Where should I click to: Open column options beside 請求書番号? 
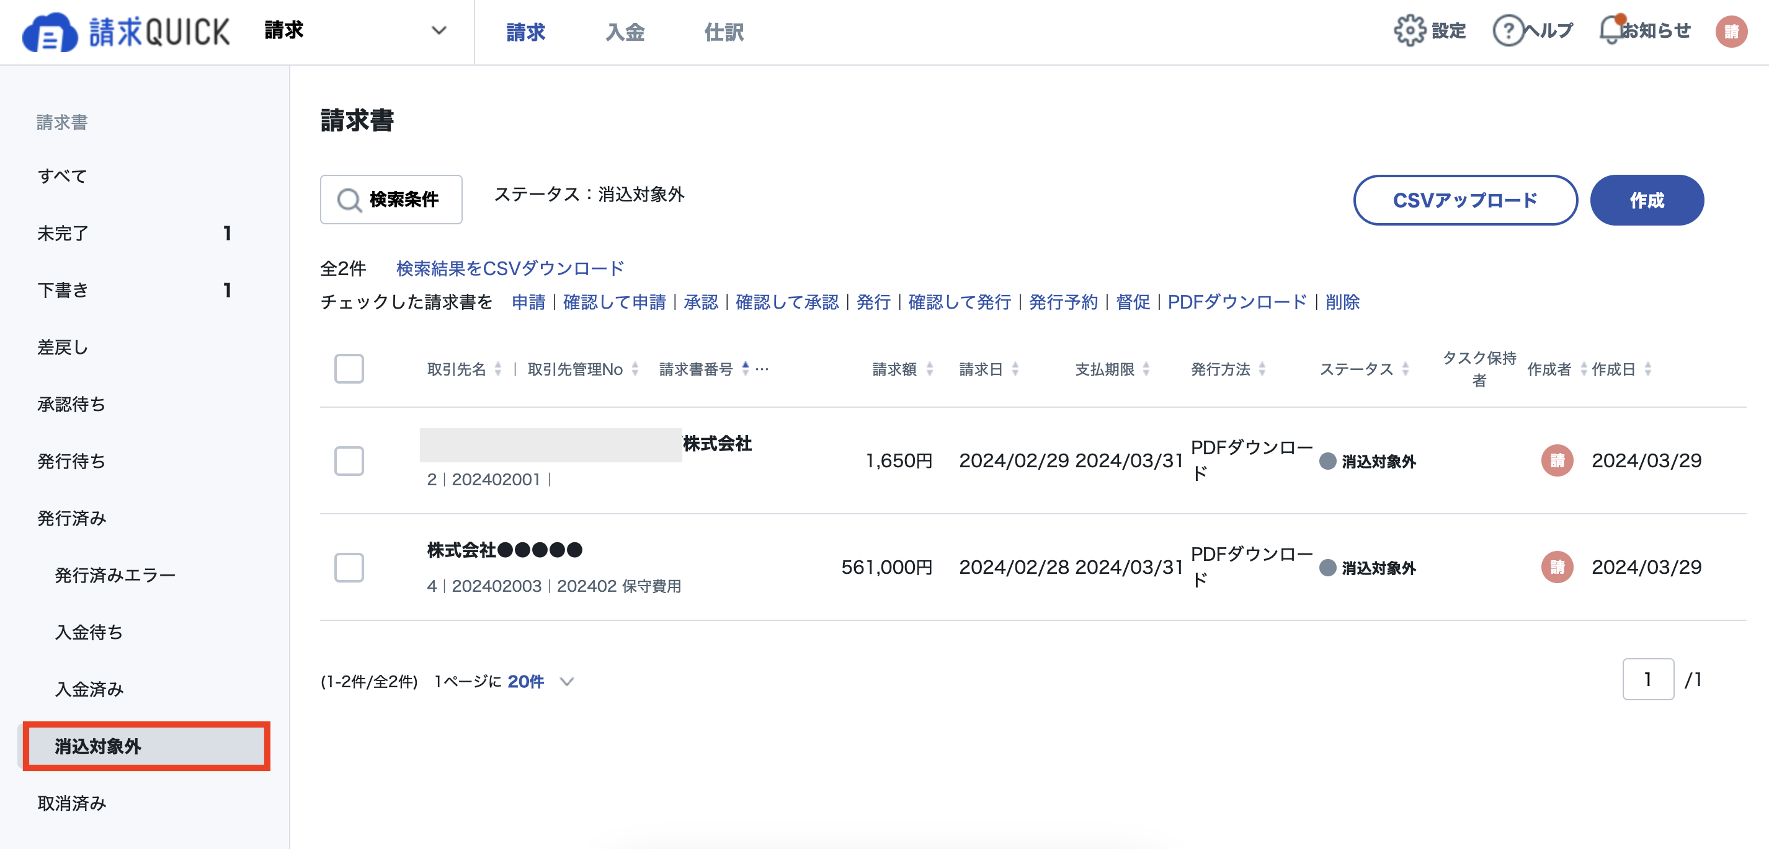click(761, 369)
